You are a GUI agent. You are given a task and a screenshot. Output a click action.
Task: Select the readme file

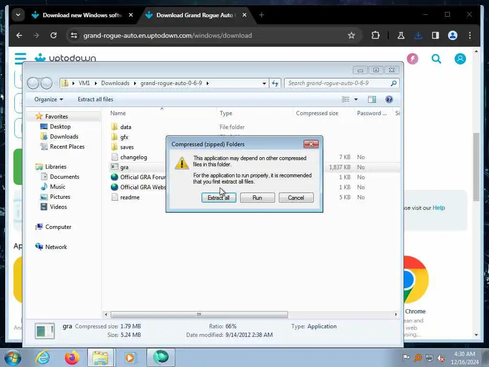tap(130, 197)
